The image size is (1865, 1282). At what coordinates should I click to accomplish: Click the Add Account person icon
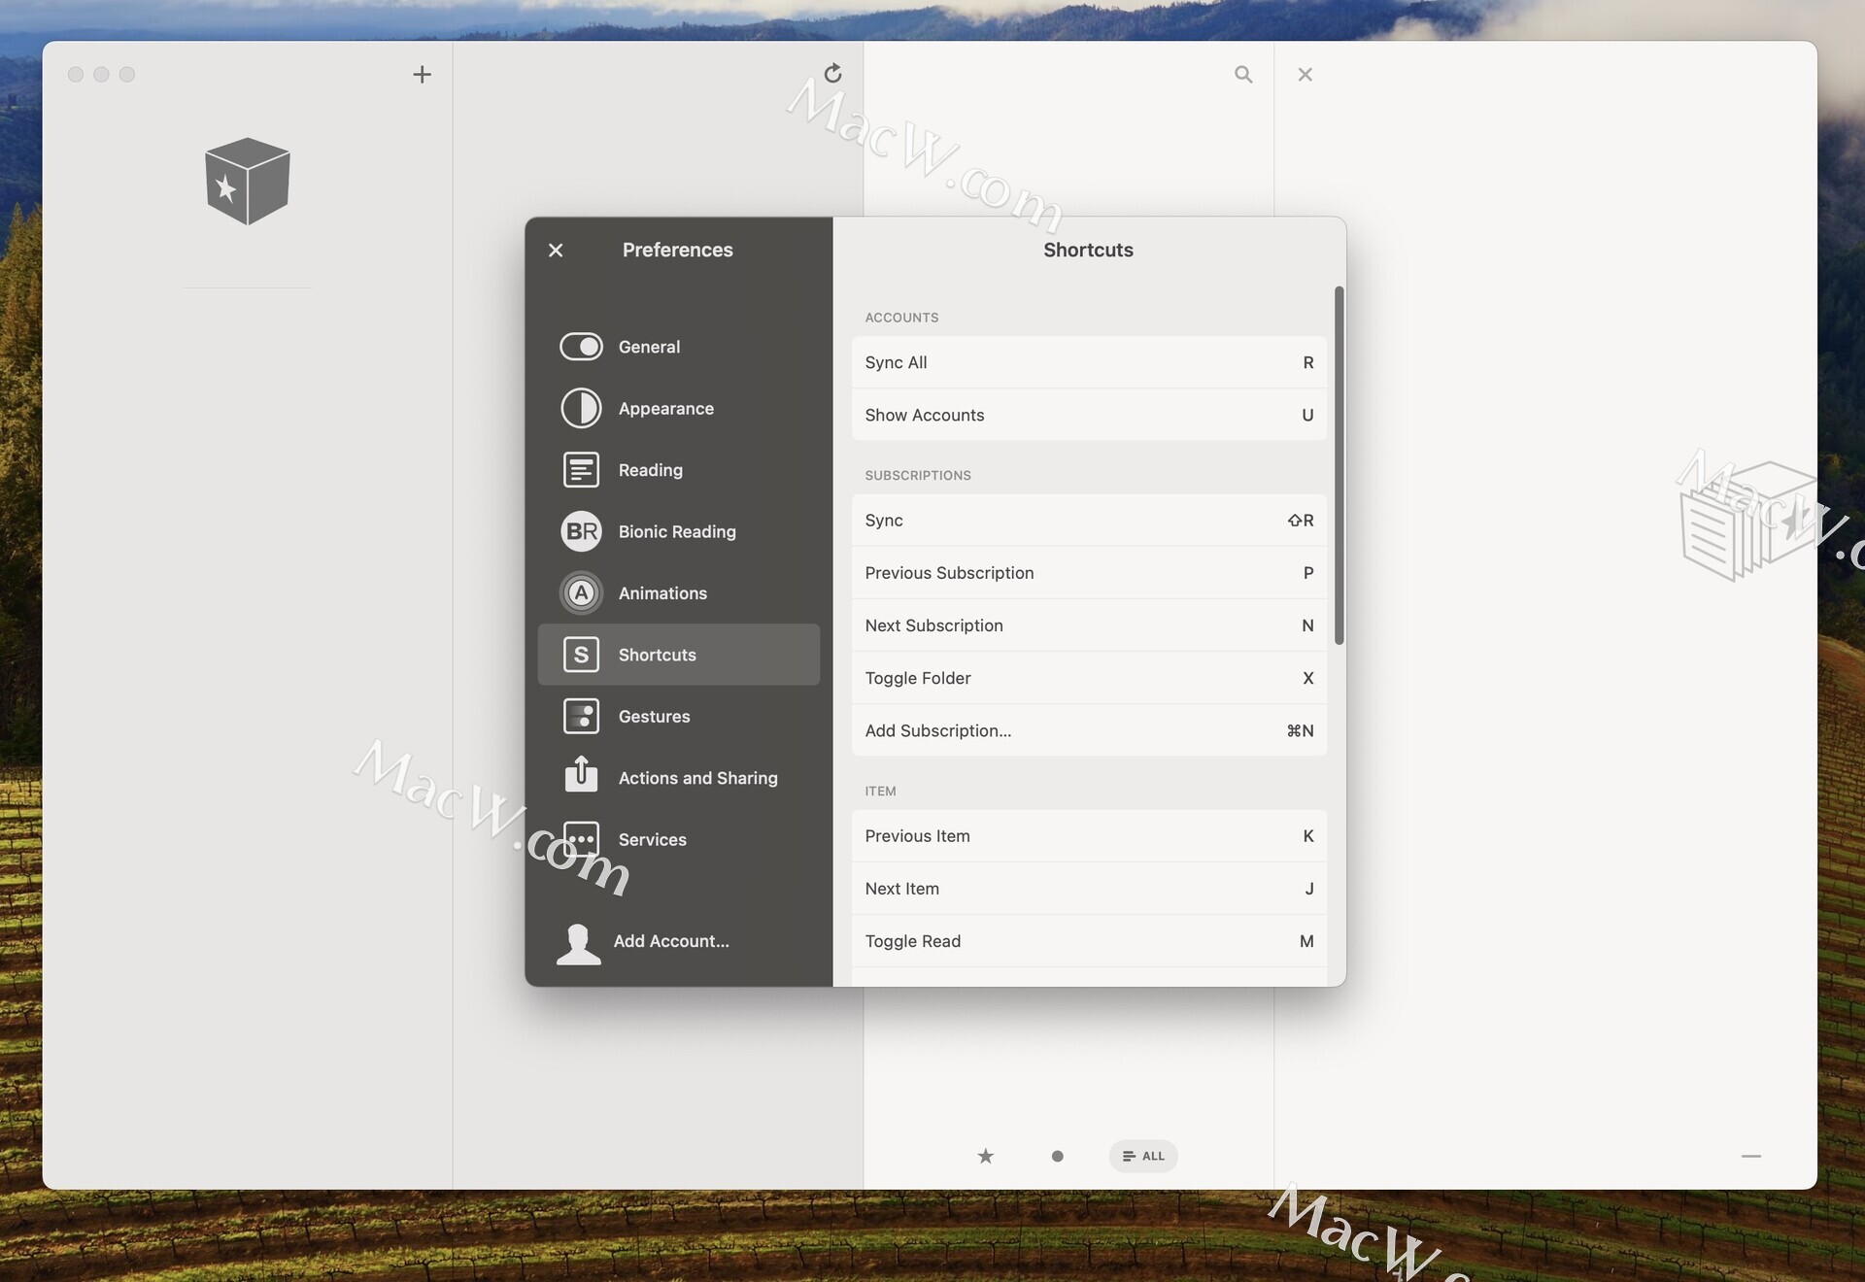pos(578,943)
